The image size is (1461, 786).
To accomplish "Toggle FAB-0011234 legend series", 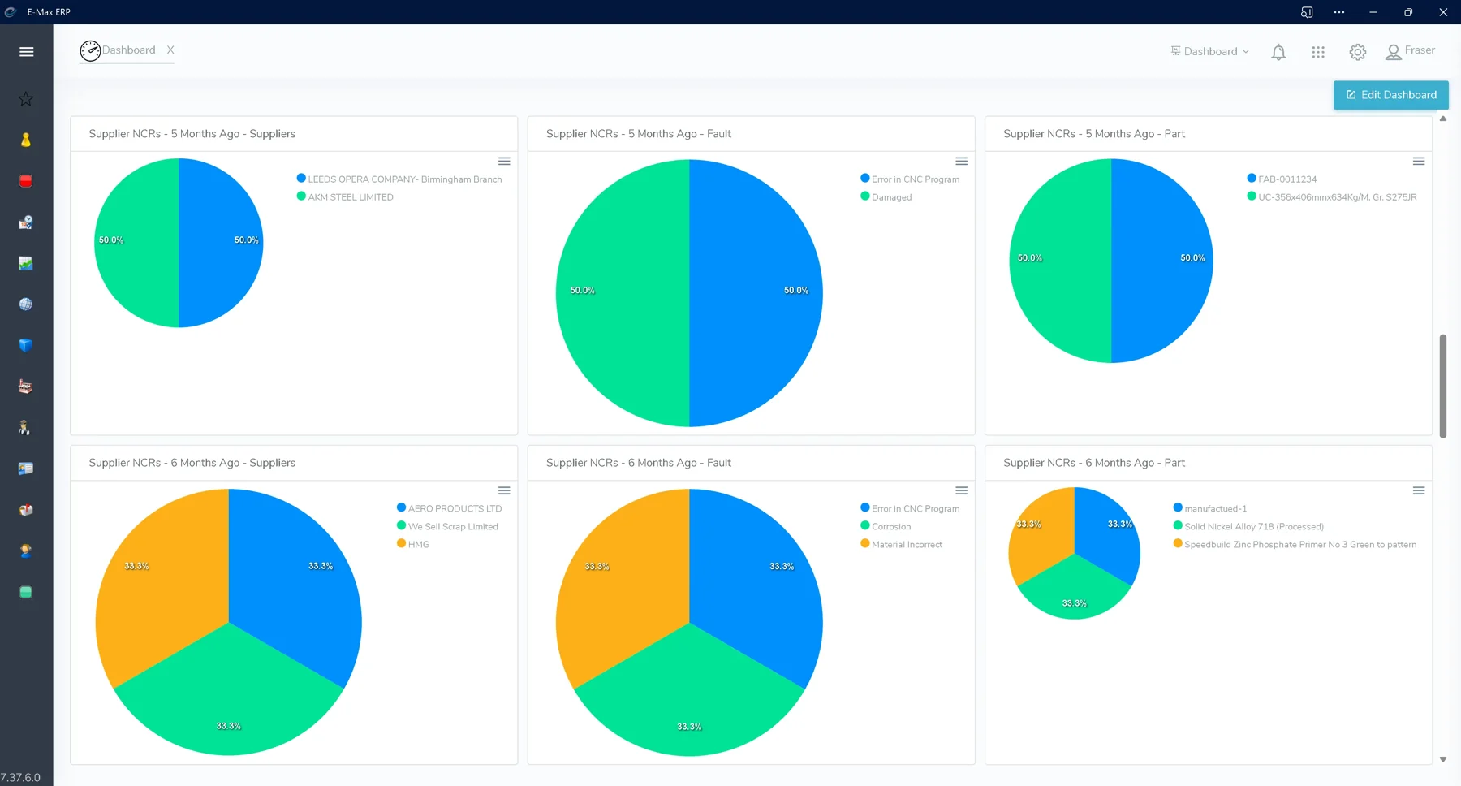I will coord(1282,179).
